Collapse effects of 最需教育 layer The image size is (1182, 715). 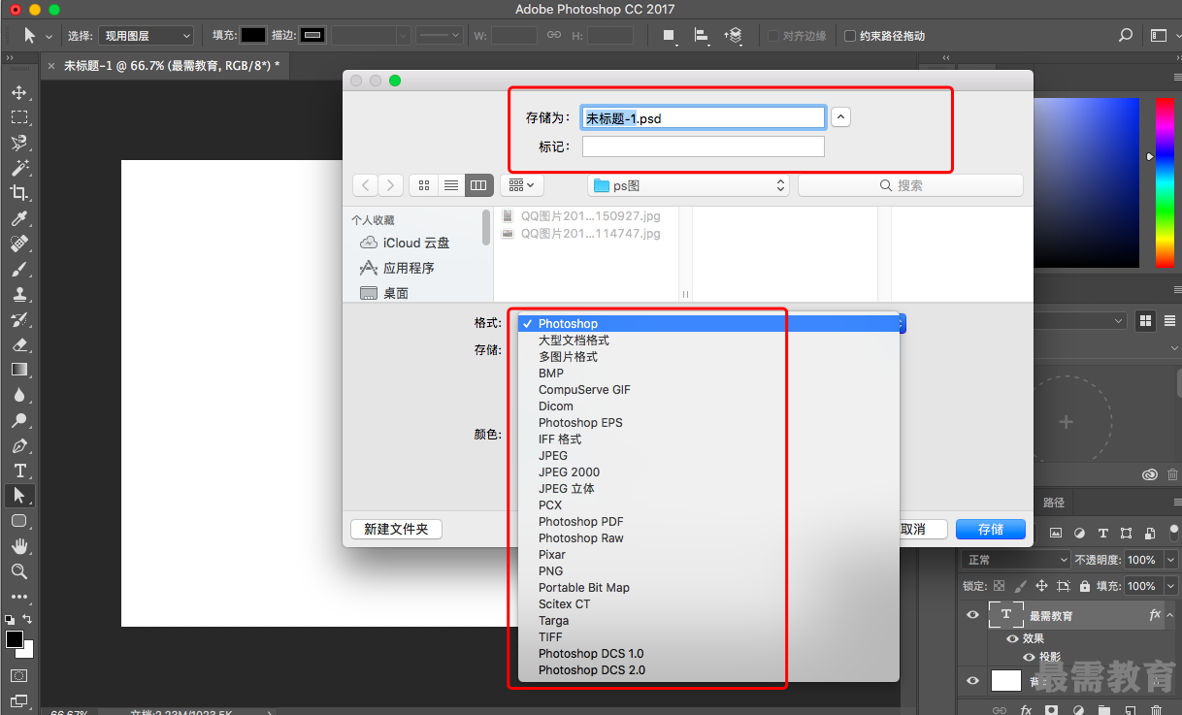click(x=1168, y=615)
